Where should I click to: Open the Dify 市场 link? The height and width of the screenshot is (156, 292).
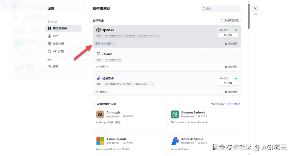[234, 104]
